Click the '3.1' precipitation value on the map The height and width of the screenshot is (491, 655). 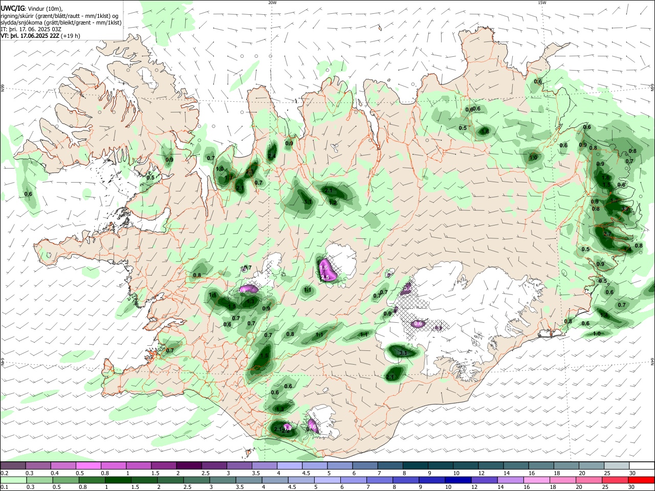pyautogui.click(x=403, y=353)
